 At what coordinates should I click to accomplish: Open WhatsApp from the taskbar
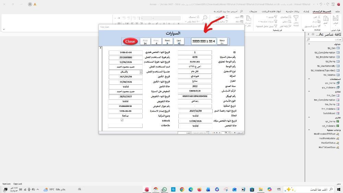coord(164,190)
